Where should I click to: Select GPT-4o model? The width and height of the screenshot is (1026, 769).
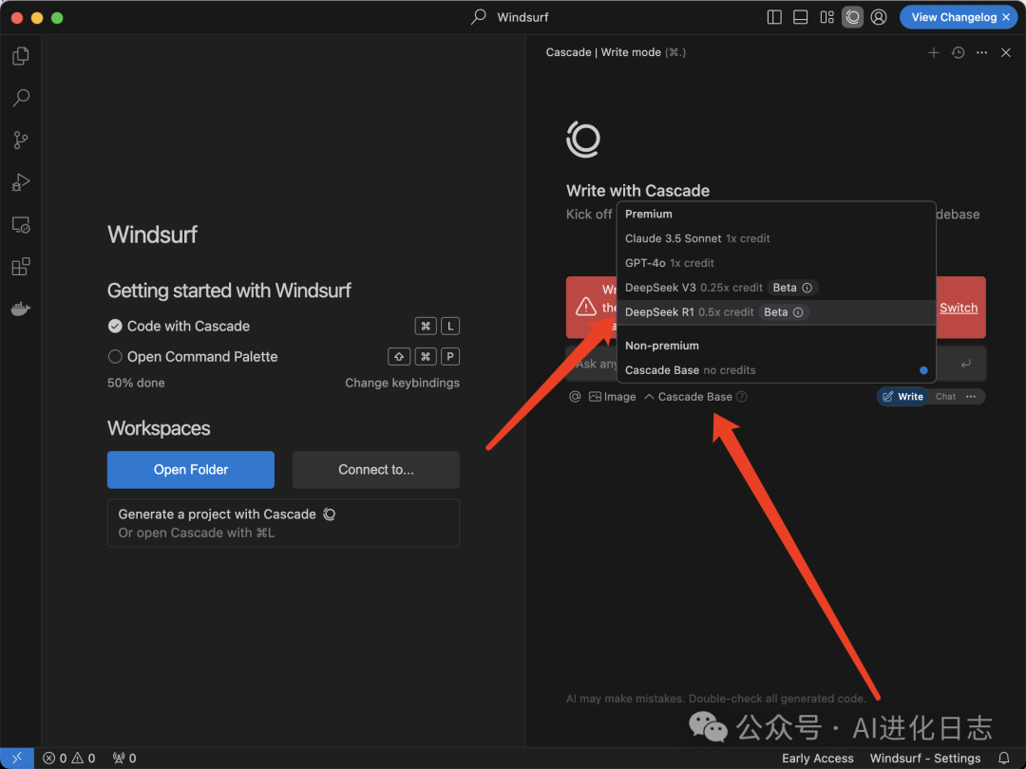point(776,264)
